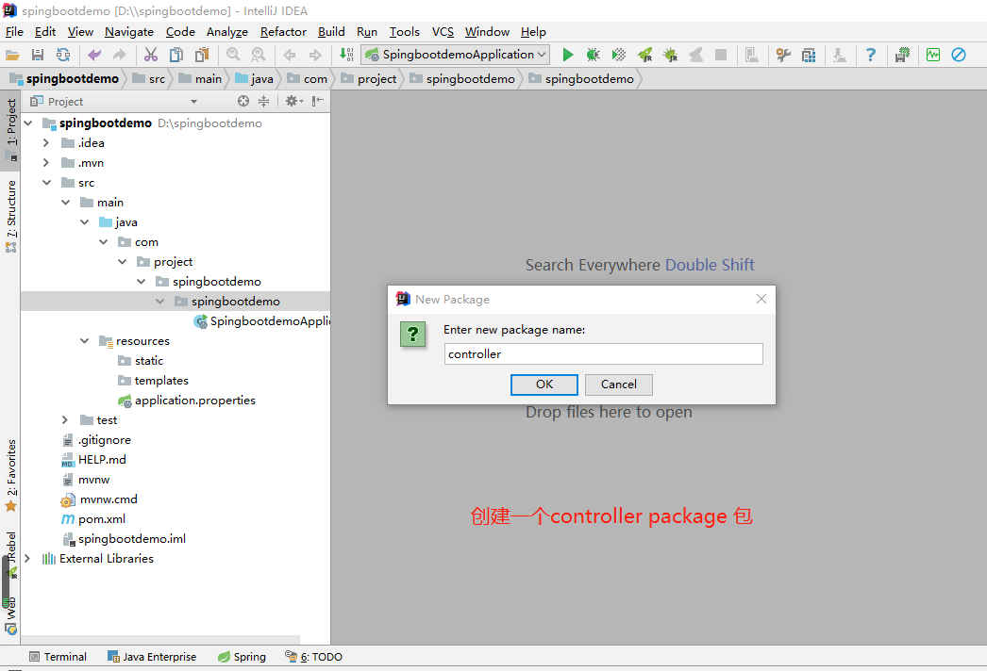Click the Redo arrow icon
Viewport: 987px width, 671px height.
(x=120, y=56)
